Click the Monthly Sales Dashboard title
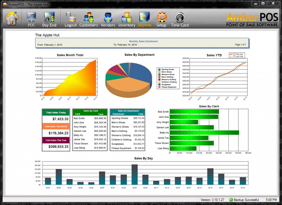The width and height of the screenshot is (282, 205). click(x=143, y=41)
